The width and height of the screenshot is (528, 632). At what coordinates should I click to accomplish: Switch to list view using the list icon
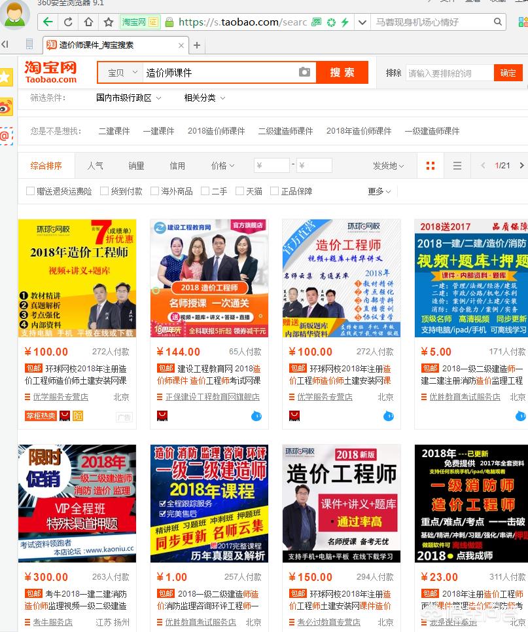tap(457, 165)
